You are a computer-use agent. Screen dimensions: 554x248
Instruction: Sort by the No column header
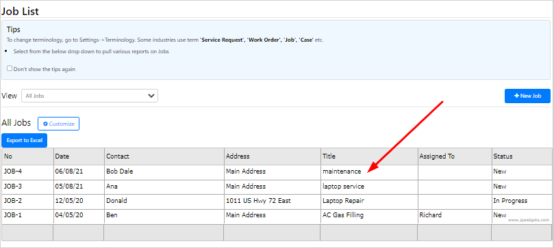[x=27, y=156]
